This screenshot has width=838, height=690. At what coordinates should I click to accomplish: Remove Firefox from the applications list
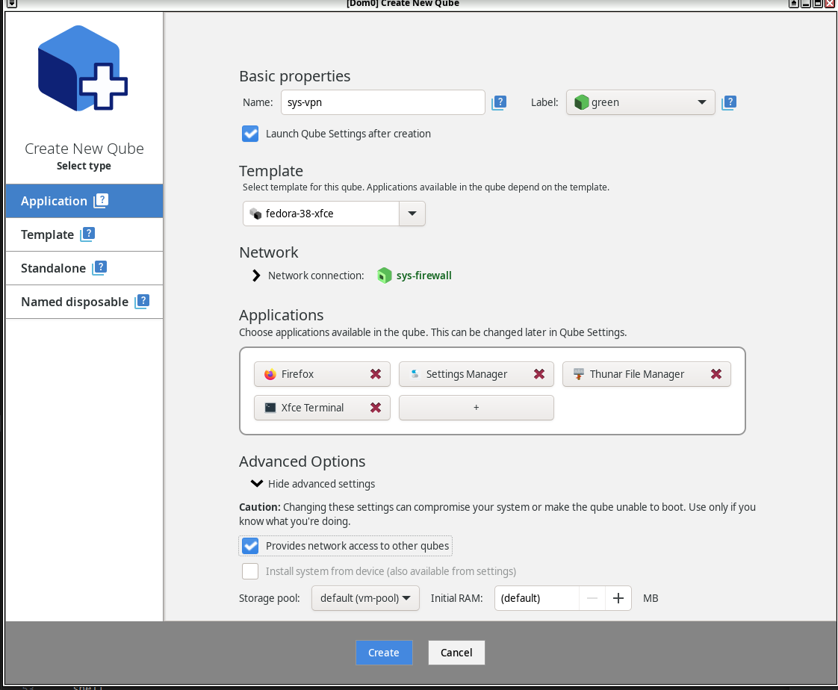[x=376, y=374]
